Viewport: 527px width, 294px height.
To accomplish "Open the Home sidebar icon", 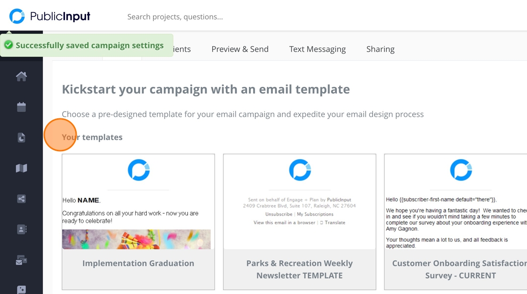I will coord(21,76).
